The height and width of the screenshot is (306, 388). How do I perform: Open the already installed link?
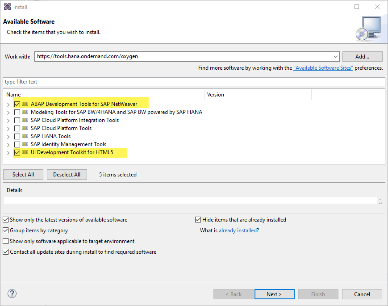[238, 231]
